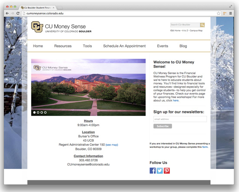239x192 pixels.
Task: Click the A to Z link
Action: 185,31
